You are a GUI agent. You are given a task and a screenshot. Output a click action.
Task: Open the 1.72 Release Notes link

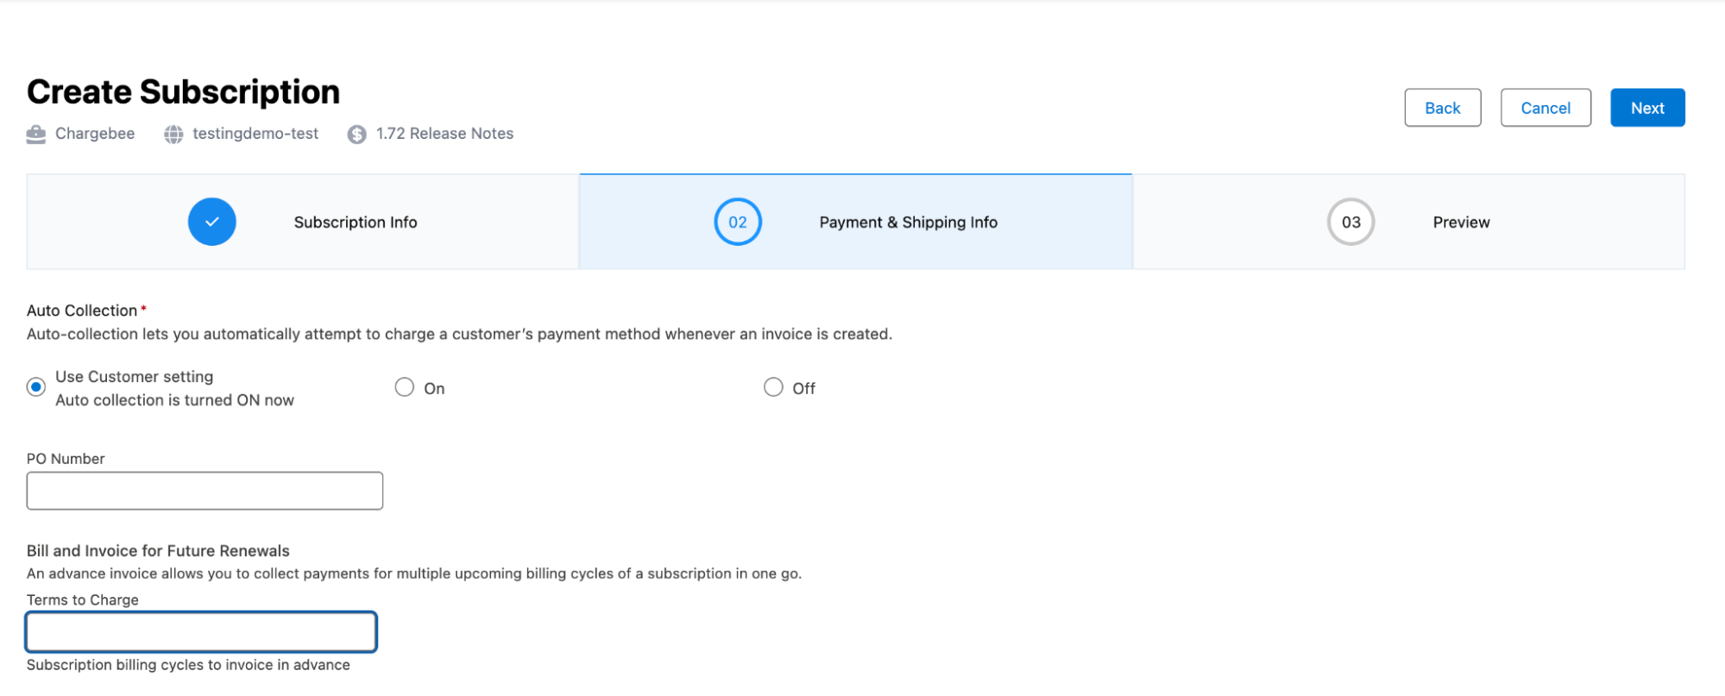point(444,134)
